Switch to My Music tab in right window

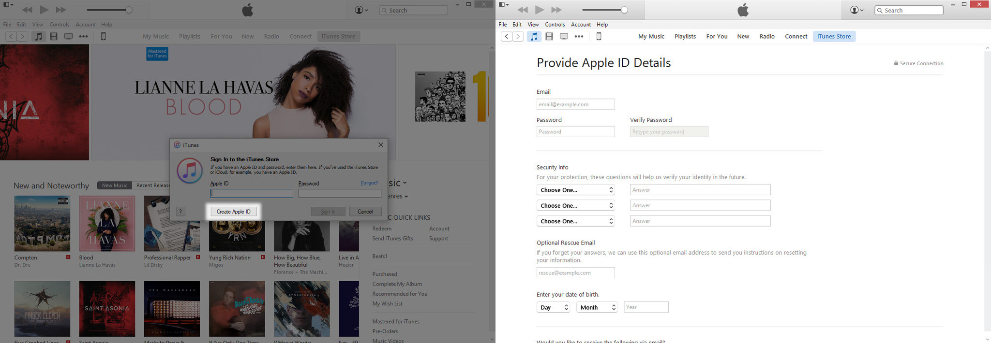[x=651, y=36]
